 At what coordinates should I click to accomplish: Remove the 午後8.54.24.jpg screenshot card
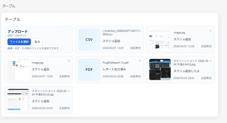[69, 91]
